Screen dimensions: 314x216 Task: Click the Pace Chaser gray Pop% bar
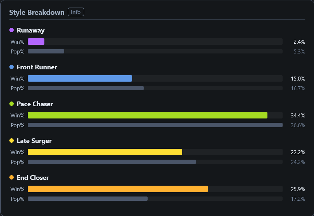tap(155, 125)
